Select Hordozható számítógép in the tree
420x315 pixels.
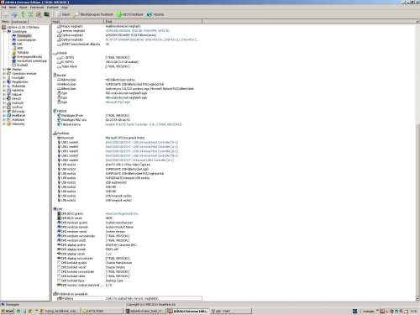pyautogui.click(x=32, y=60)
